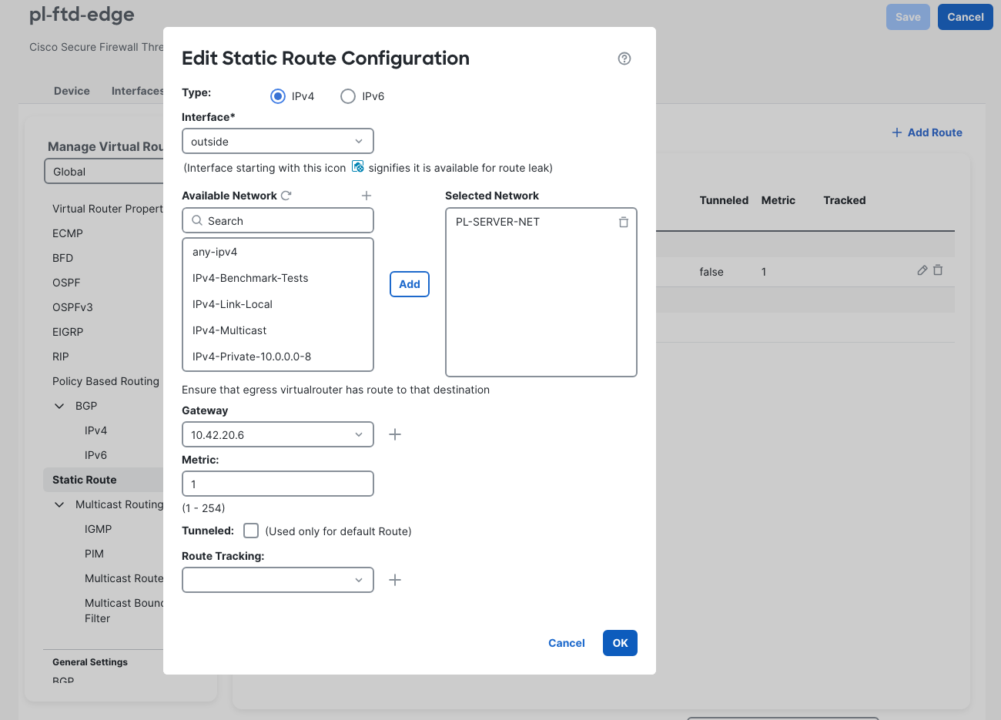Switch to the Interfaces tab
Image resolution: width=1001 pixels, height=720 pixels.
point(137,91)
